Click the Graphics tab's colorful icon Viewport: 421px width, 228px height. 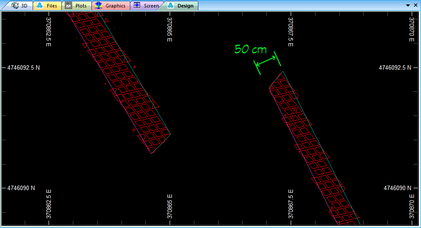98,6
